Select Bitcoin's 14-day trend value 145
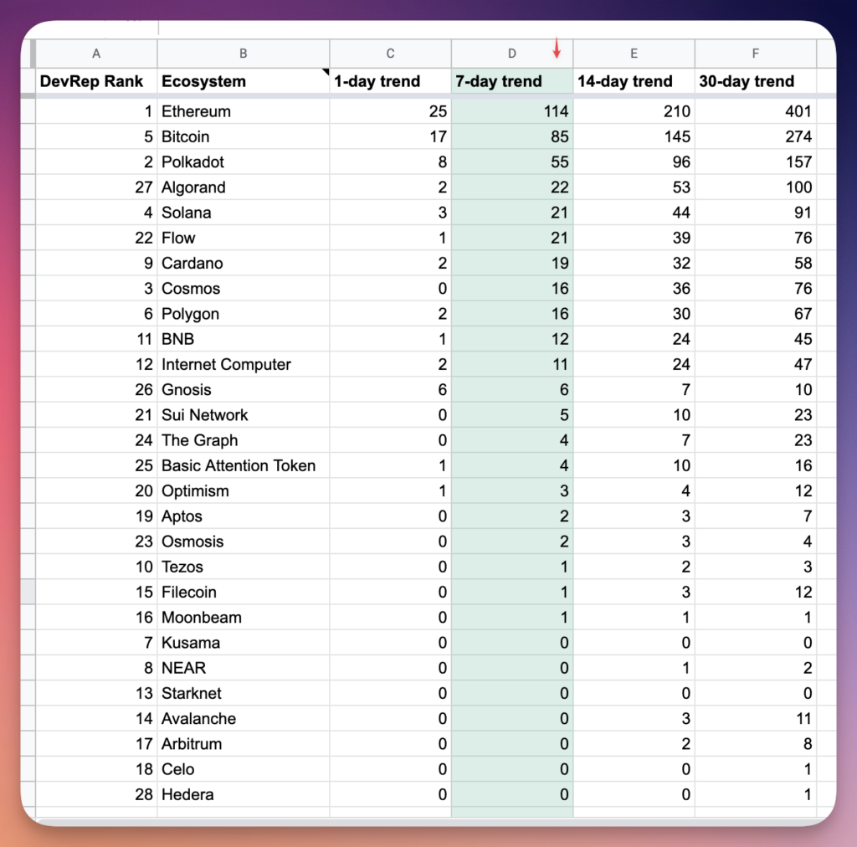 click(x=634, y=136)
